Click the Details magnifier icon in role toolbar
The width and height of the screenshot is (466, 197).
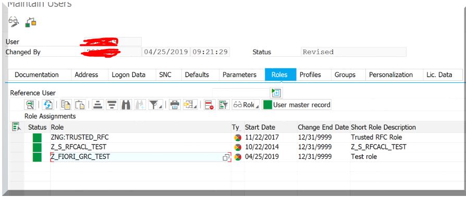pyautogui.click(x=30, y=105)
